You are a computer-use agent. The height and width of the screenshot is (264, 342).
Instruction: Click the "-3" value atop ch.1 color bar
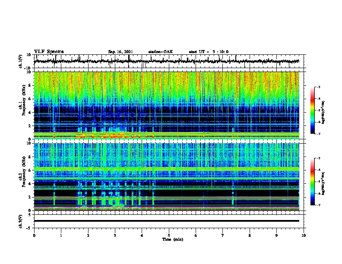[x=319, y=87]
